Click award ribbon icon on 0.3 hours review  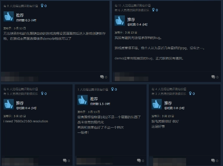[x=42, y=6]
